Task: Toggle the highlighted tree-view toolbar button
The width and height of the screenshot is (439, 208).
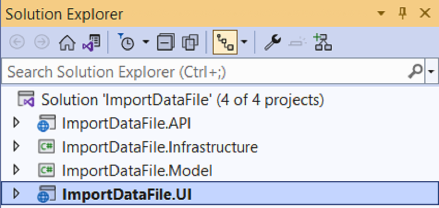Action: (225, 43)
